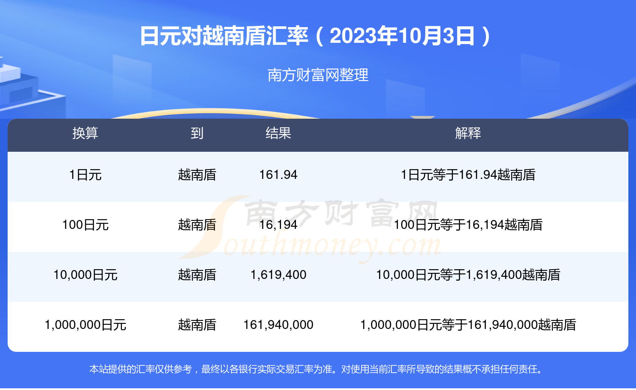Select explanation 10,000日元等于1,619,400越南盾
The image size is (636, 390).
tap(468, 275)
